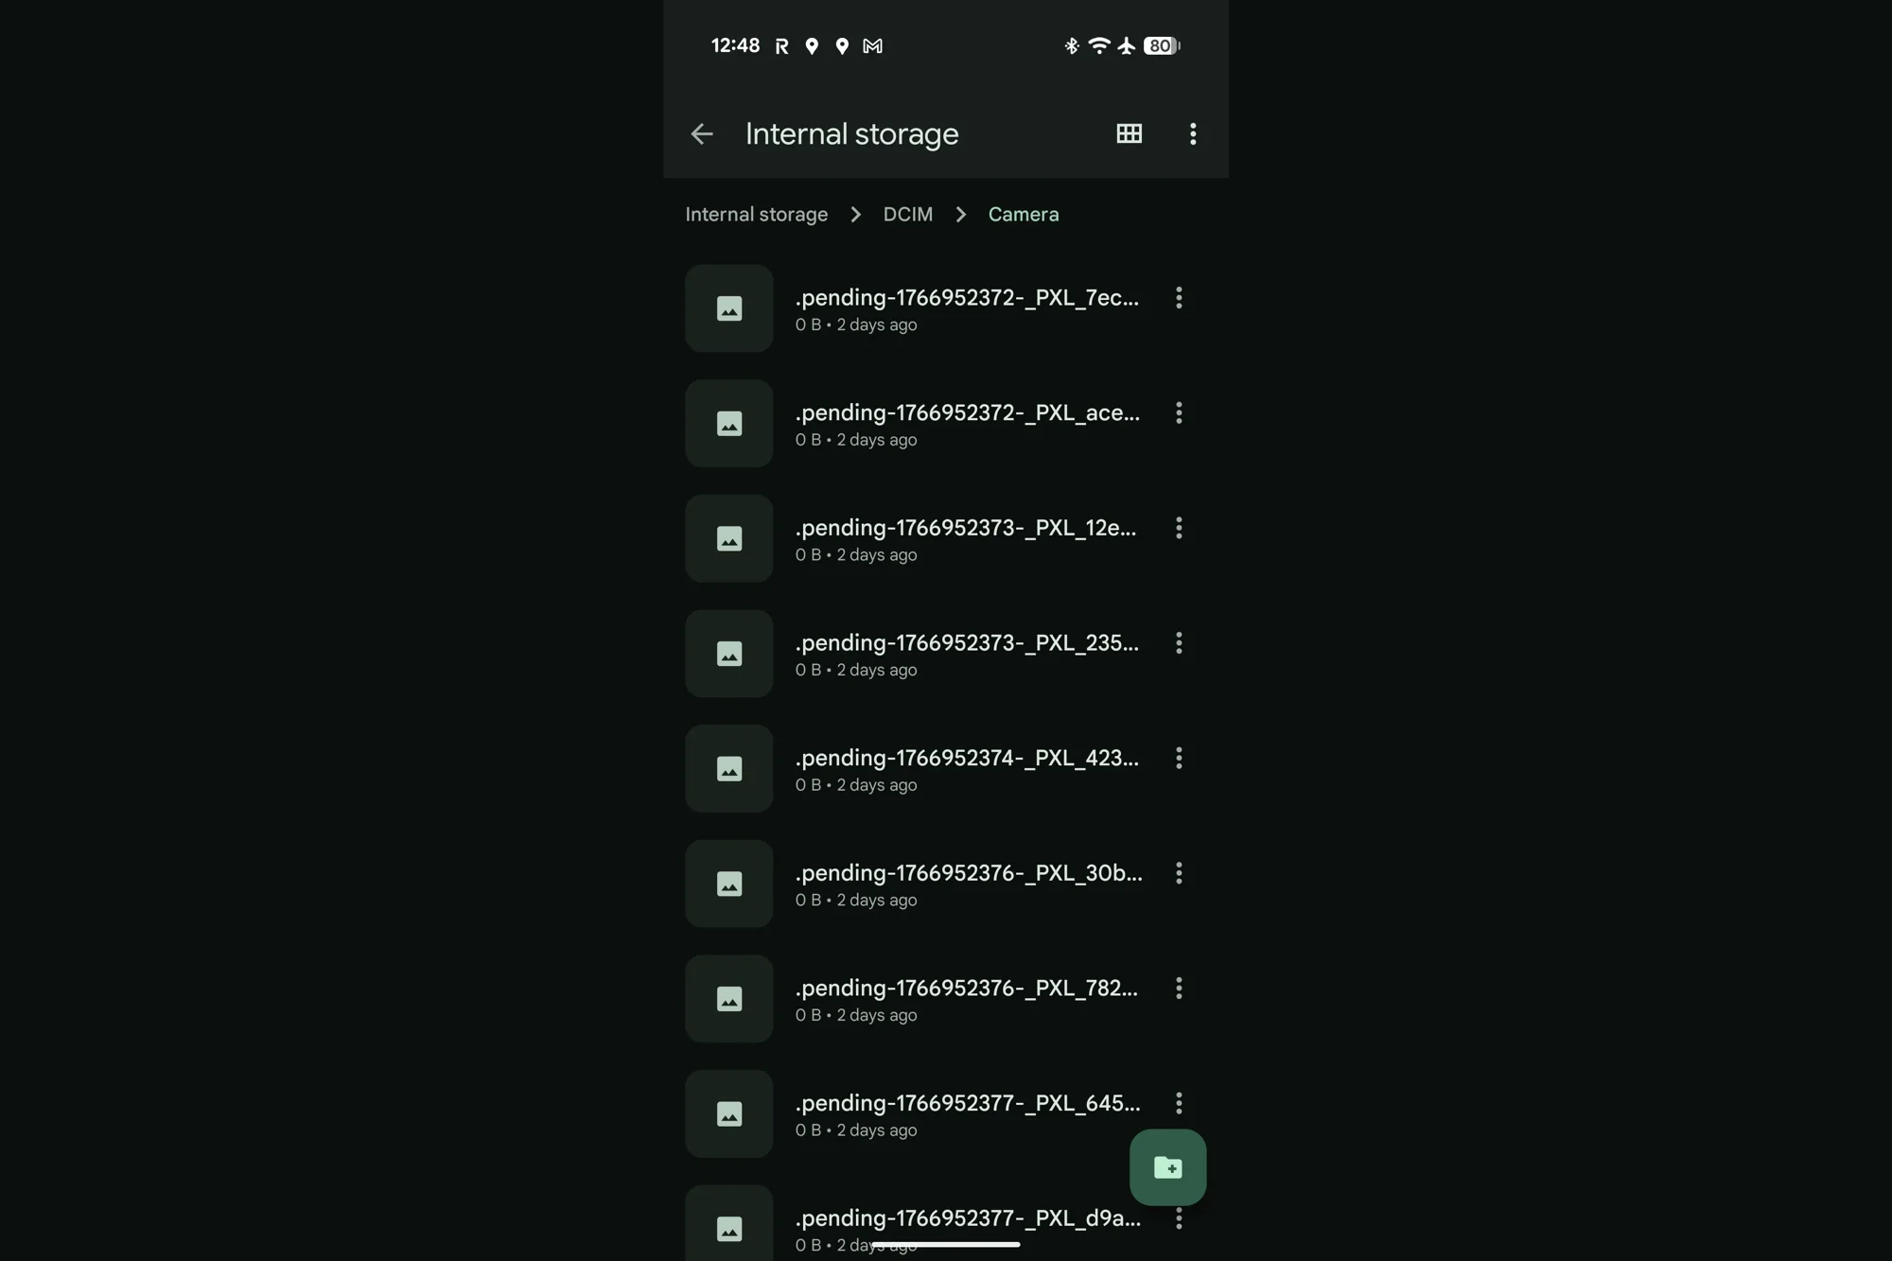Open options for .pending-1766952377-_PXL_645 file

(1179, 1103)
